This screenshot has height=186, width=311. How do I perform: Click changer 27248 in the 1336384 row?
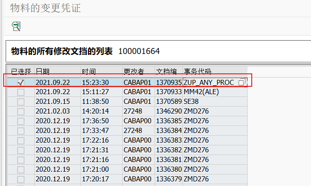pos(133,131)
